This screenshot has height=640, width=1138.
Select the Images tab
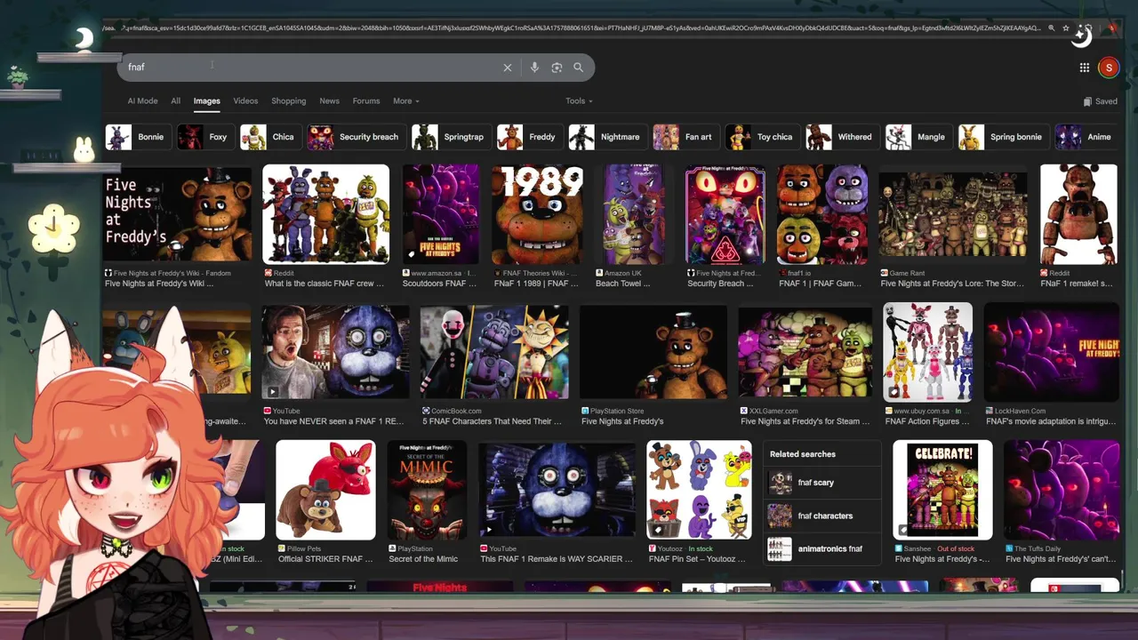click(x=207, y=101)
